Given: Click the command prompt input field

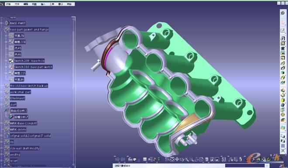Looking at the screenshot, I should [169, 166].
